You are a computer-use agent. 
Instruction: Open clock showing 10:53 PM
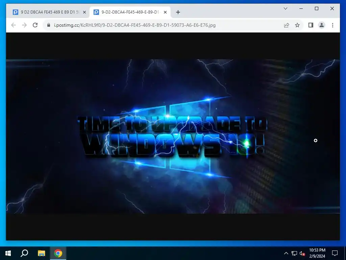(317, 253)
